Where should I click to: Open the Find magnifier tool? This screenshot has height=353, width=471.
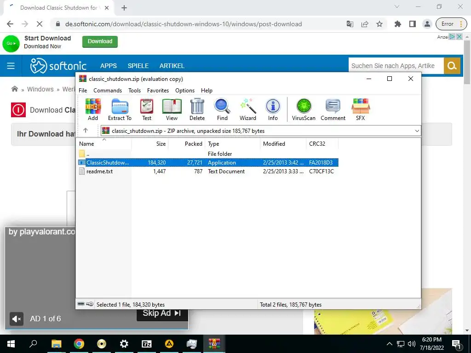pyautogui.click(x=222, y=109)
